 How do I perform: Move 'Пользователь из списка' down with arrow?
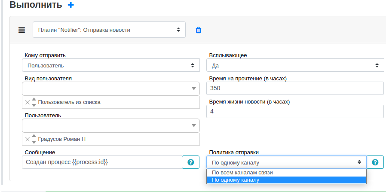pos(34,105)
